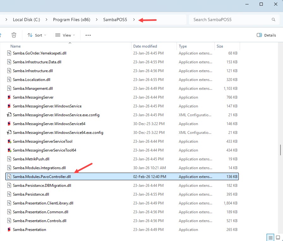Screen dimensions: 283x241
Task: Click the Search SambaPOS5 input field
Action: (230, 20)
